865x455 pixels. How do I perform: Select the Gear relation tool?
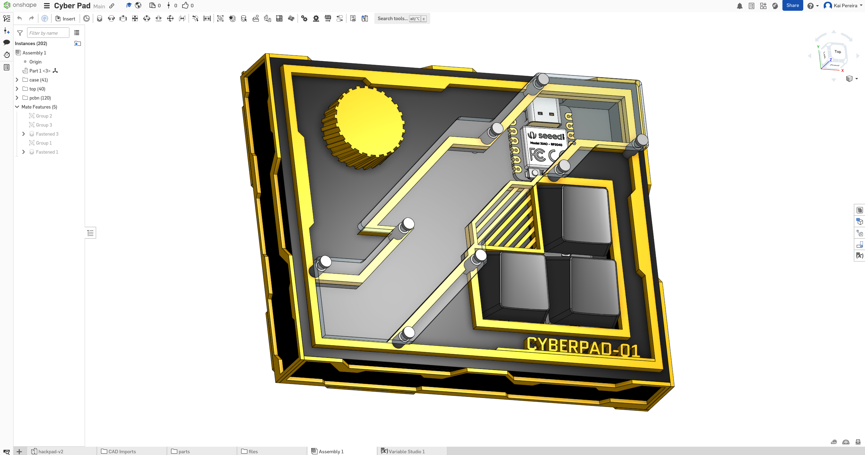304,18
